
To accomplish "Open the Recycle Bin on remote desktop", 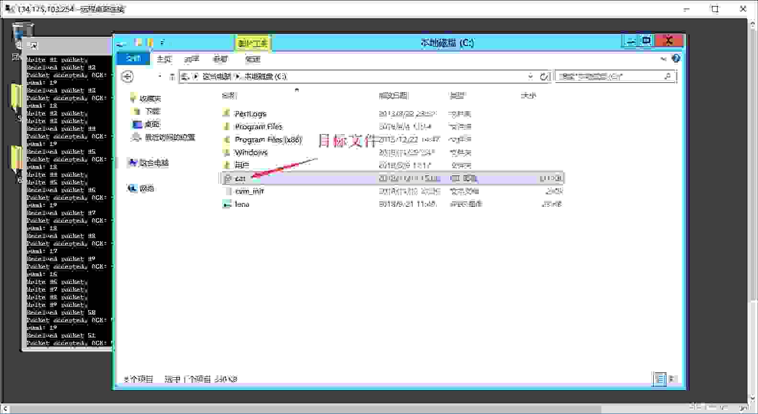I will pyautogui.click(x=22, y=41).
